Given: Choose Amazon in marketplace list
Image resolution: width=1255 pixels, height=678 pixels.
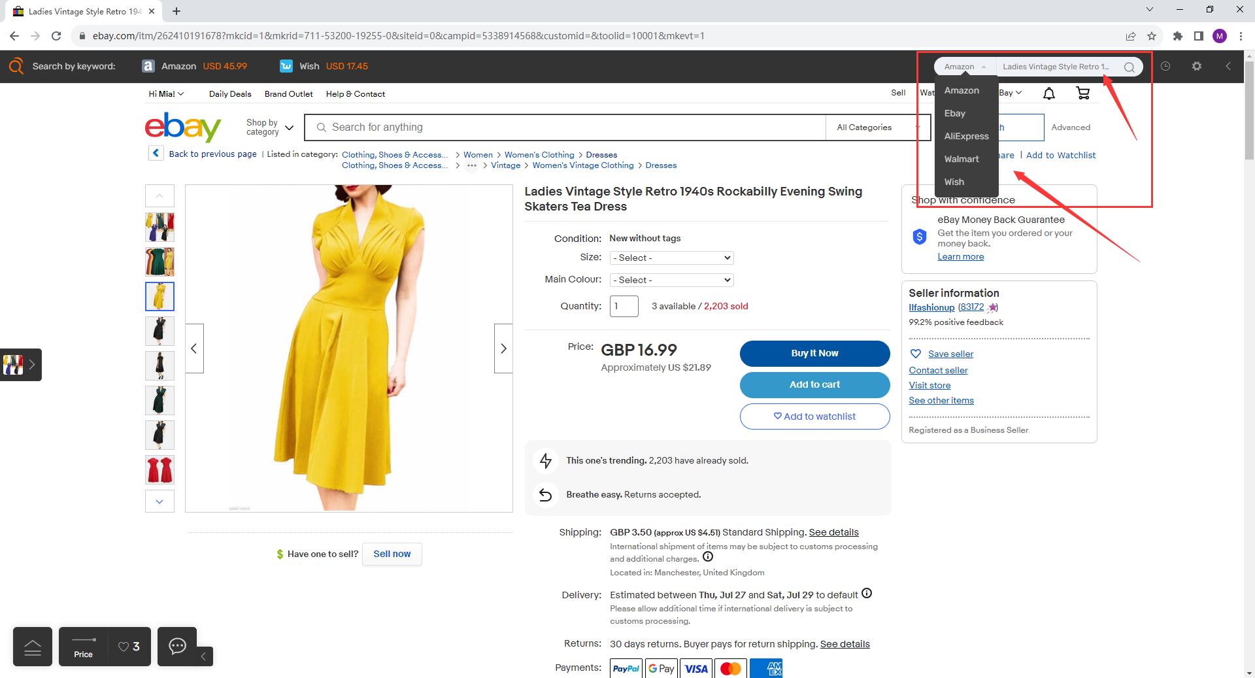Looking at the screenshot, I should 962,90.
